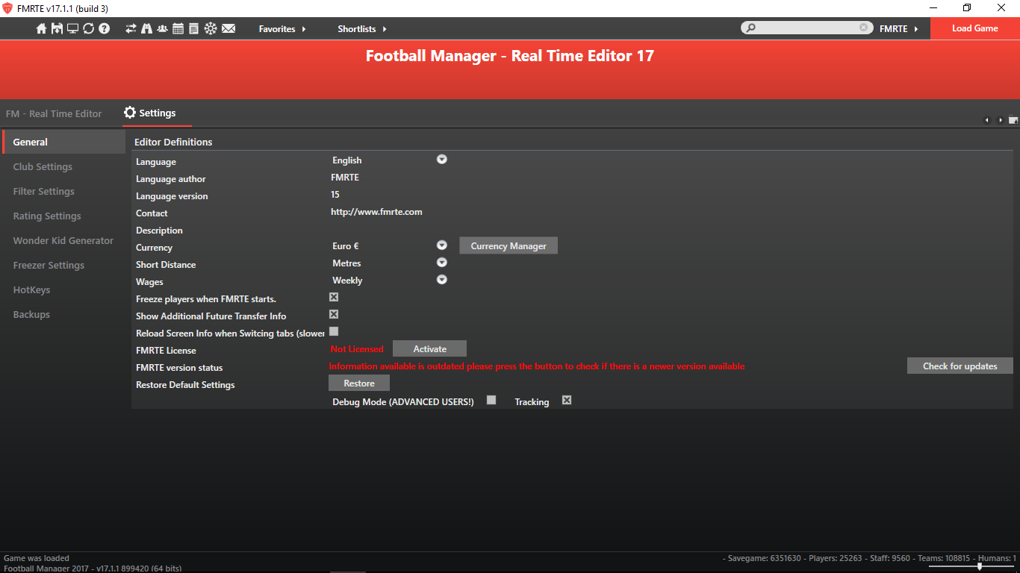Open help via question mark icon
The height and width of the screenshot is (573, 1020).
point(105,28)
